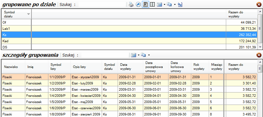Open the Symbol działu column sort arrow
Viewport: 263px width, 117px height.
(x=28, y=14)
